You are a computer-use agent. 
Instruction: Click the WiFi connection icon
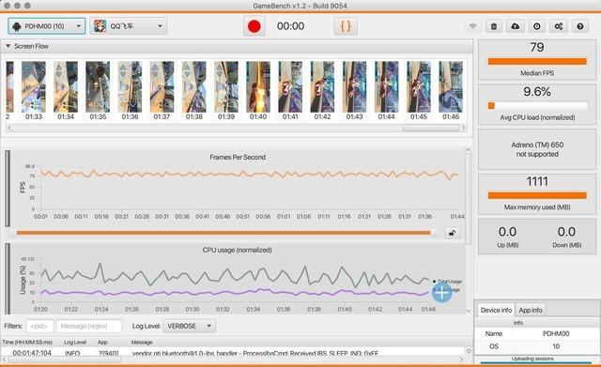pos(473,26)
